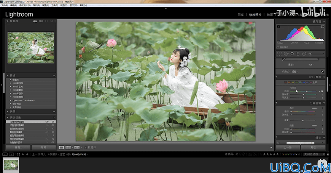Expand the Snapshots panel triangle
Screen dimensions: 331x173
pos(7,111)
